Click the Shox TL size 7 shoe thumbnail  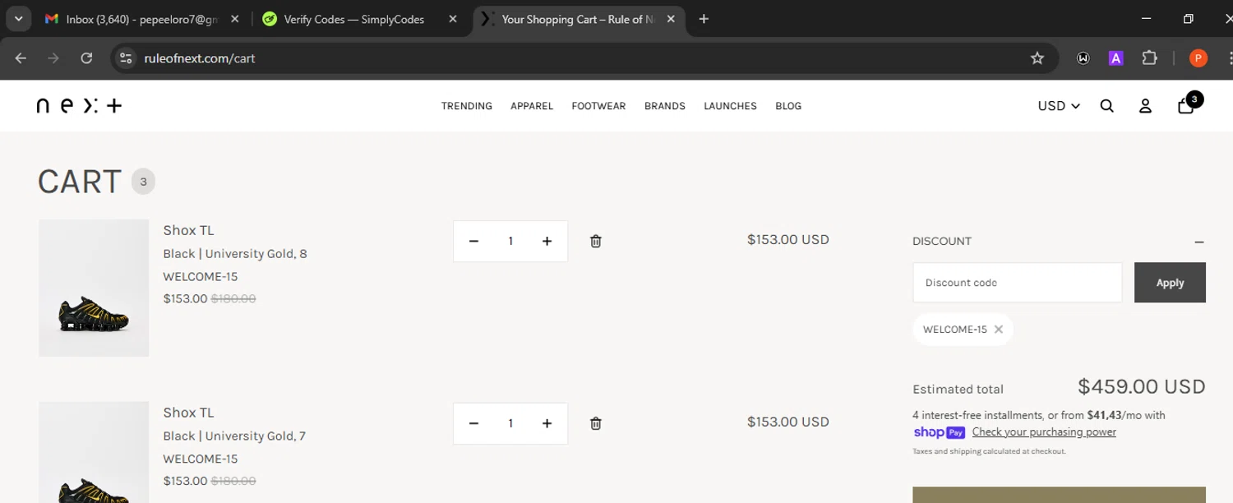pyautogui.click(x=94, y=453)
